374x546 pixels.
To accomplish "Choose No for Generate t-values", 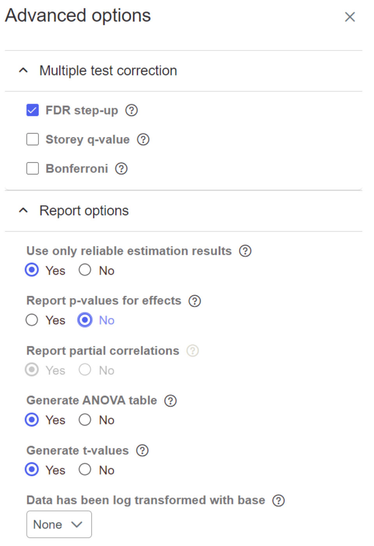I will tap(85, 470).
